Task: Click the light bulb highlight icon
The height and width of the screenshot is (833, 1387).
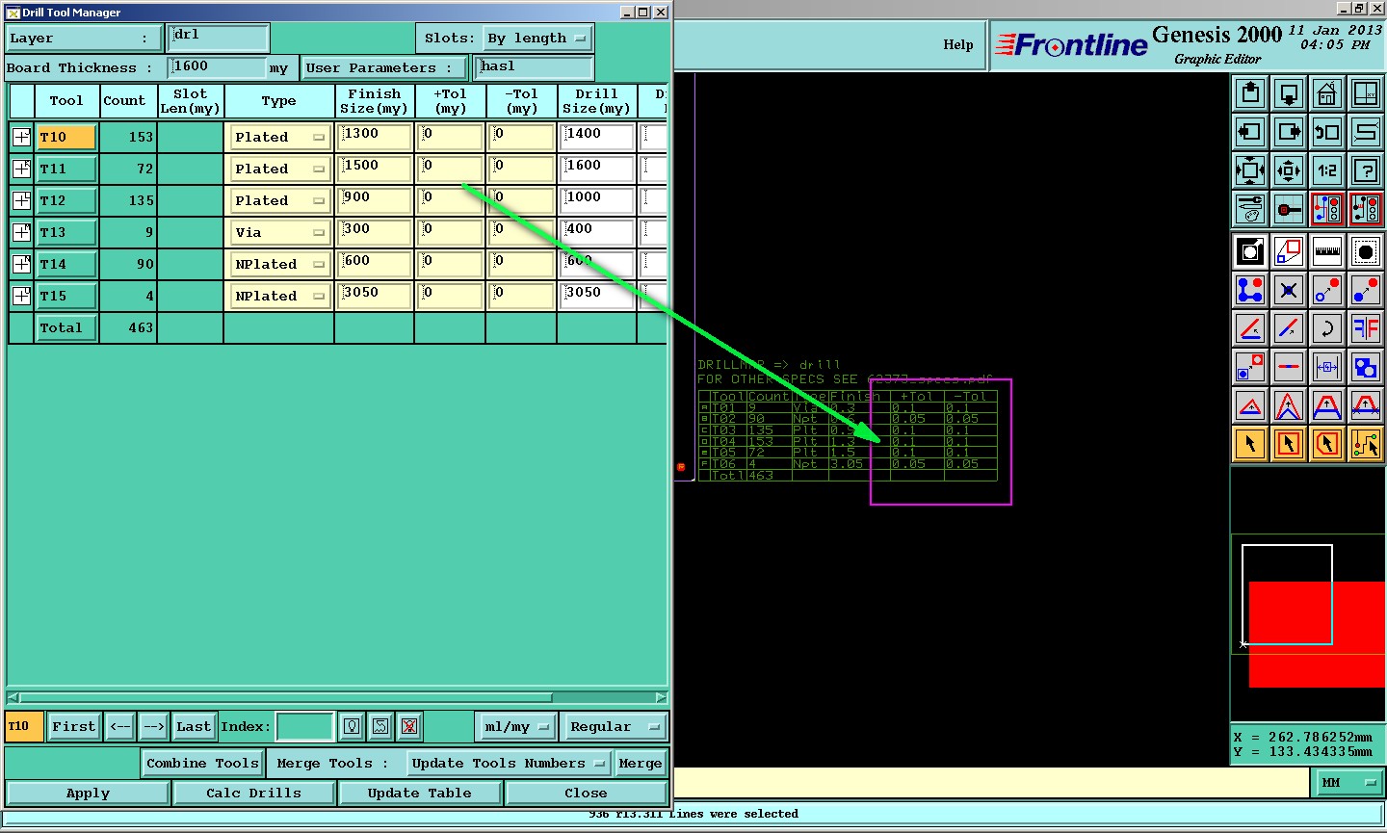Action: click(353, 726)
